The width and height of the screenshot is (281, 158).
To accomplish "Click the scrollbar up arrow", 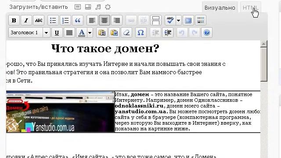I will (x=264, y=44).
